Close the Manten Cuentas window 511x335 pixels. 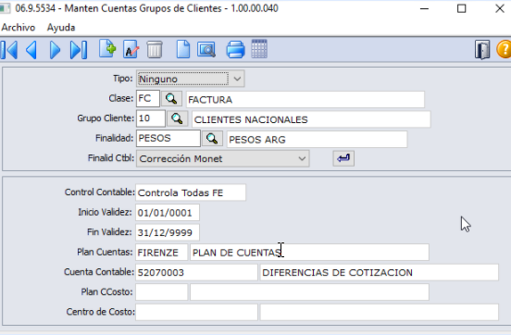(500, 9)
